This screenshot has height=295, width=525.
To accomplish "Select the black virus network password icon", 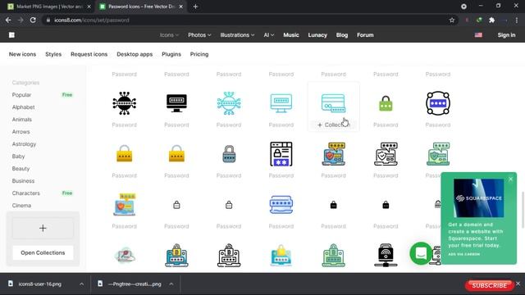I will pyautogui.click(x=124, y=103).
